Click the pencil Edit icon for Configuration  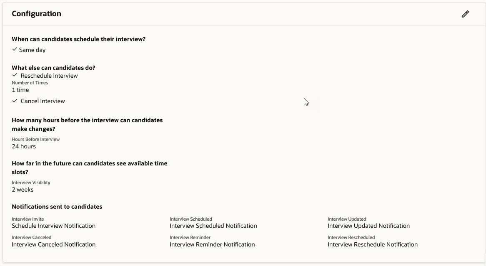click(x=465, y=14)
